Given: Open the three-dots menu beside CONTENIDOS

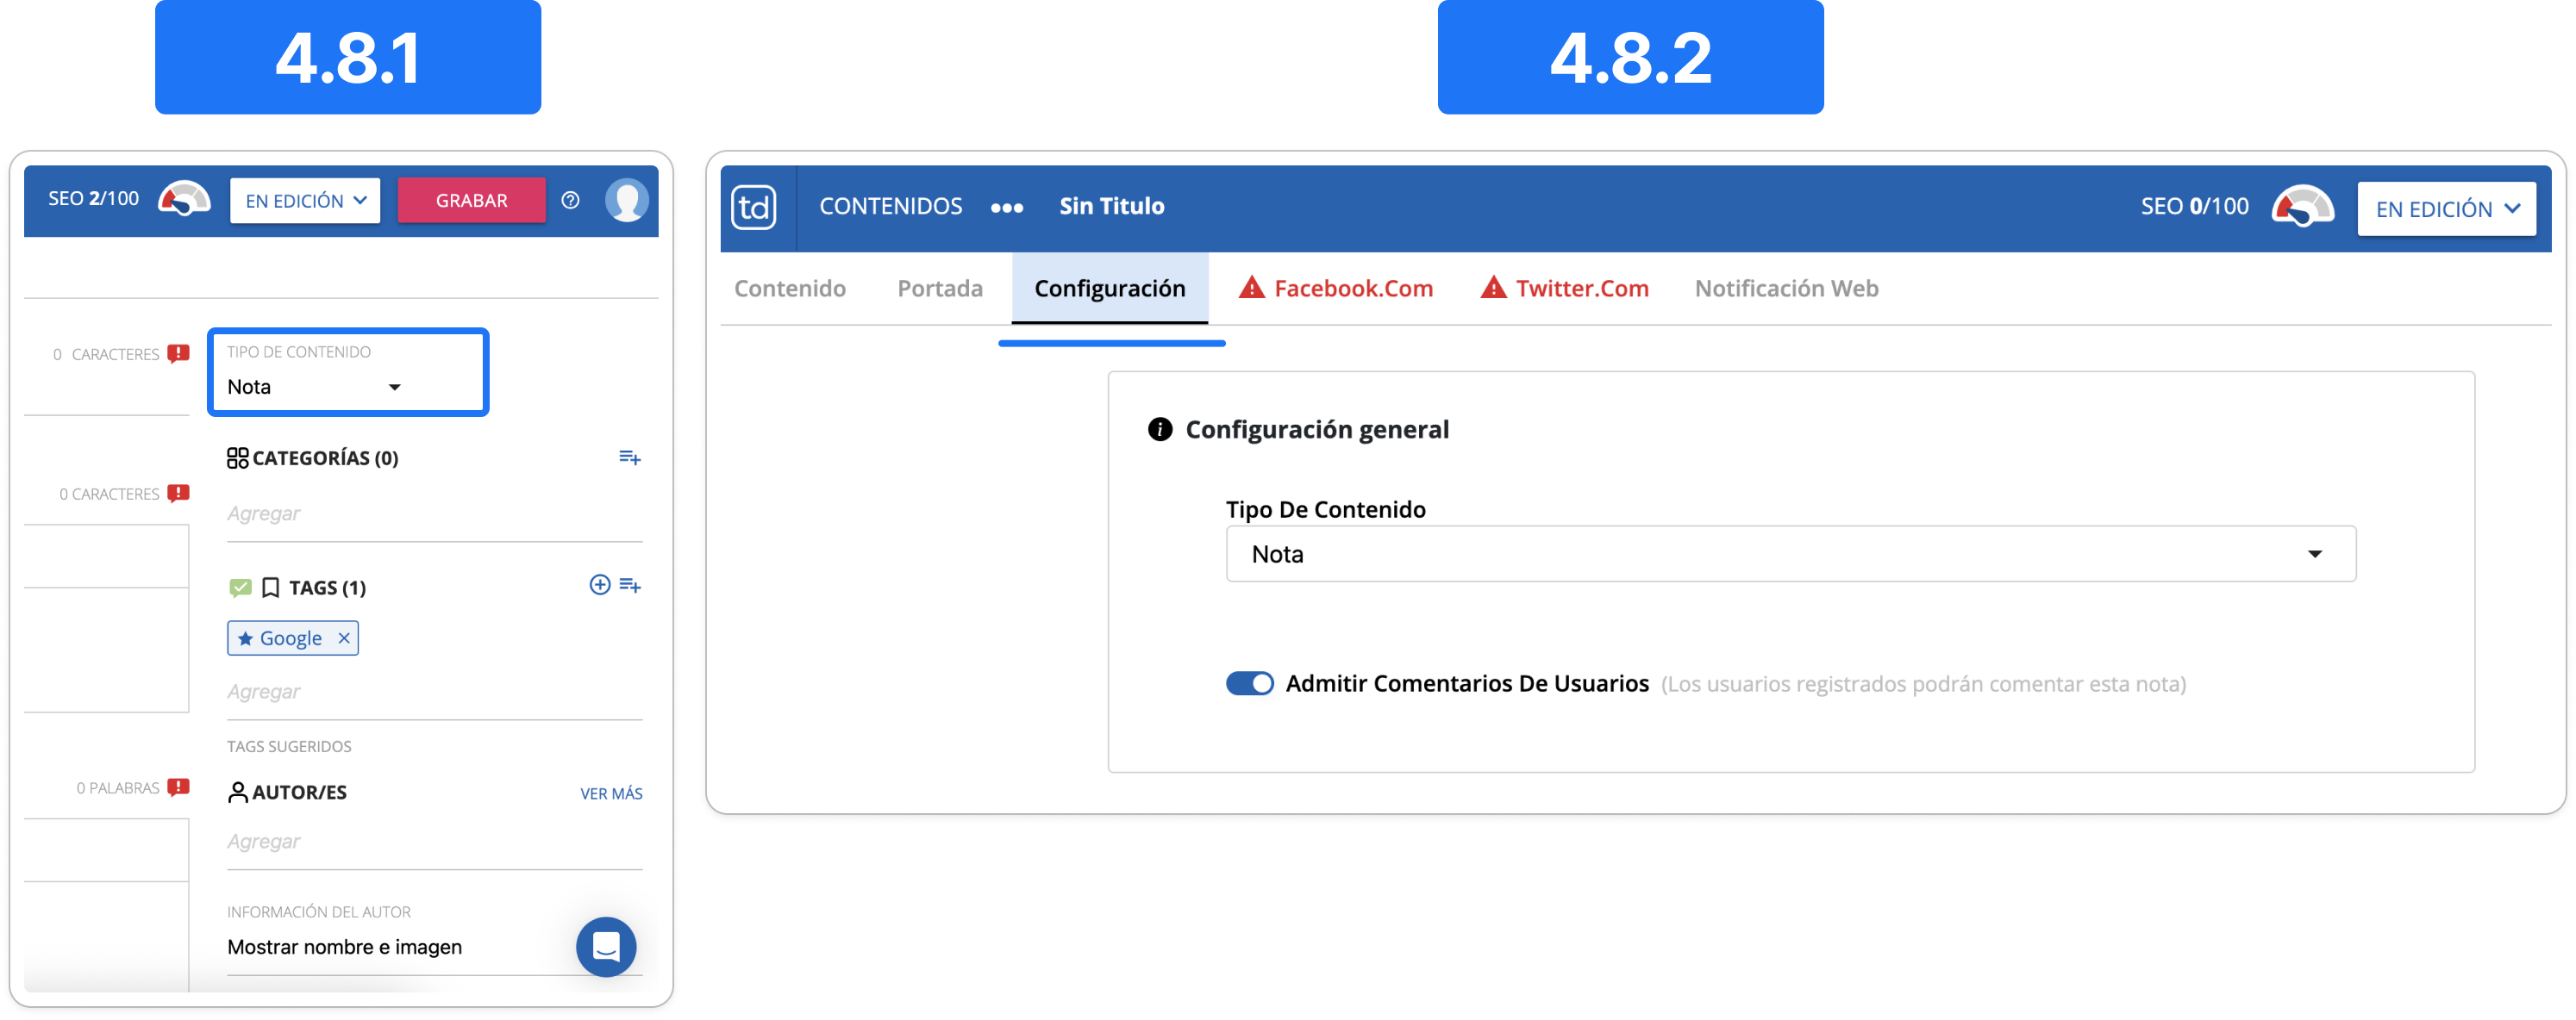Looking at the screenshot, I should (1006, 208).
